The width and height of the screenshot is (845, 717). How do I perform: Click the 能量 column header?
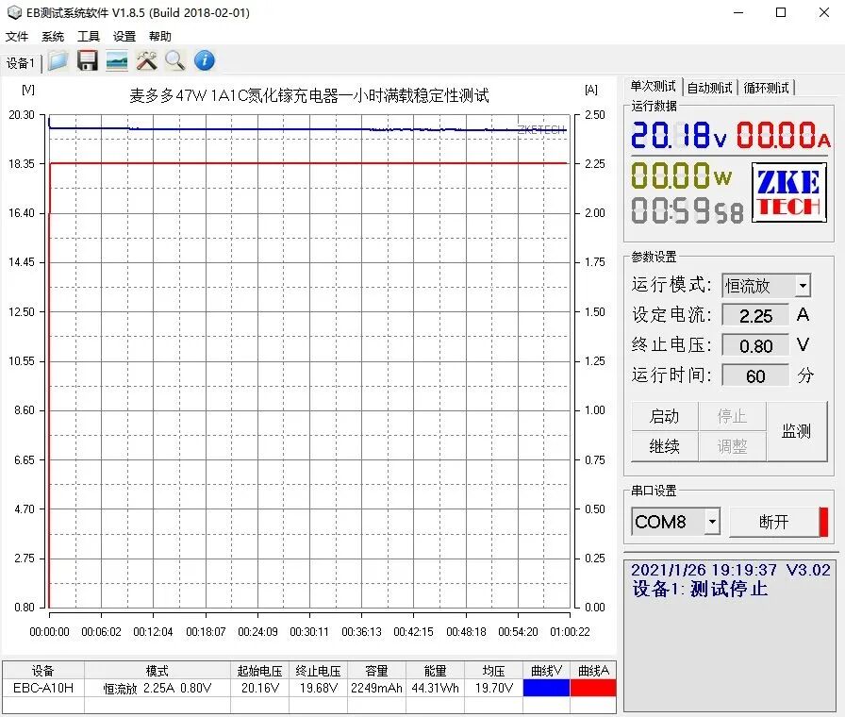[x=436, y=671]
